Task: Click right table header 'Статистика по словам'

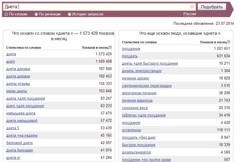Action: [139, 42]
